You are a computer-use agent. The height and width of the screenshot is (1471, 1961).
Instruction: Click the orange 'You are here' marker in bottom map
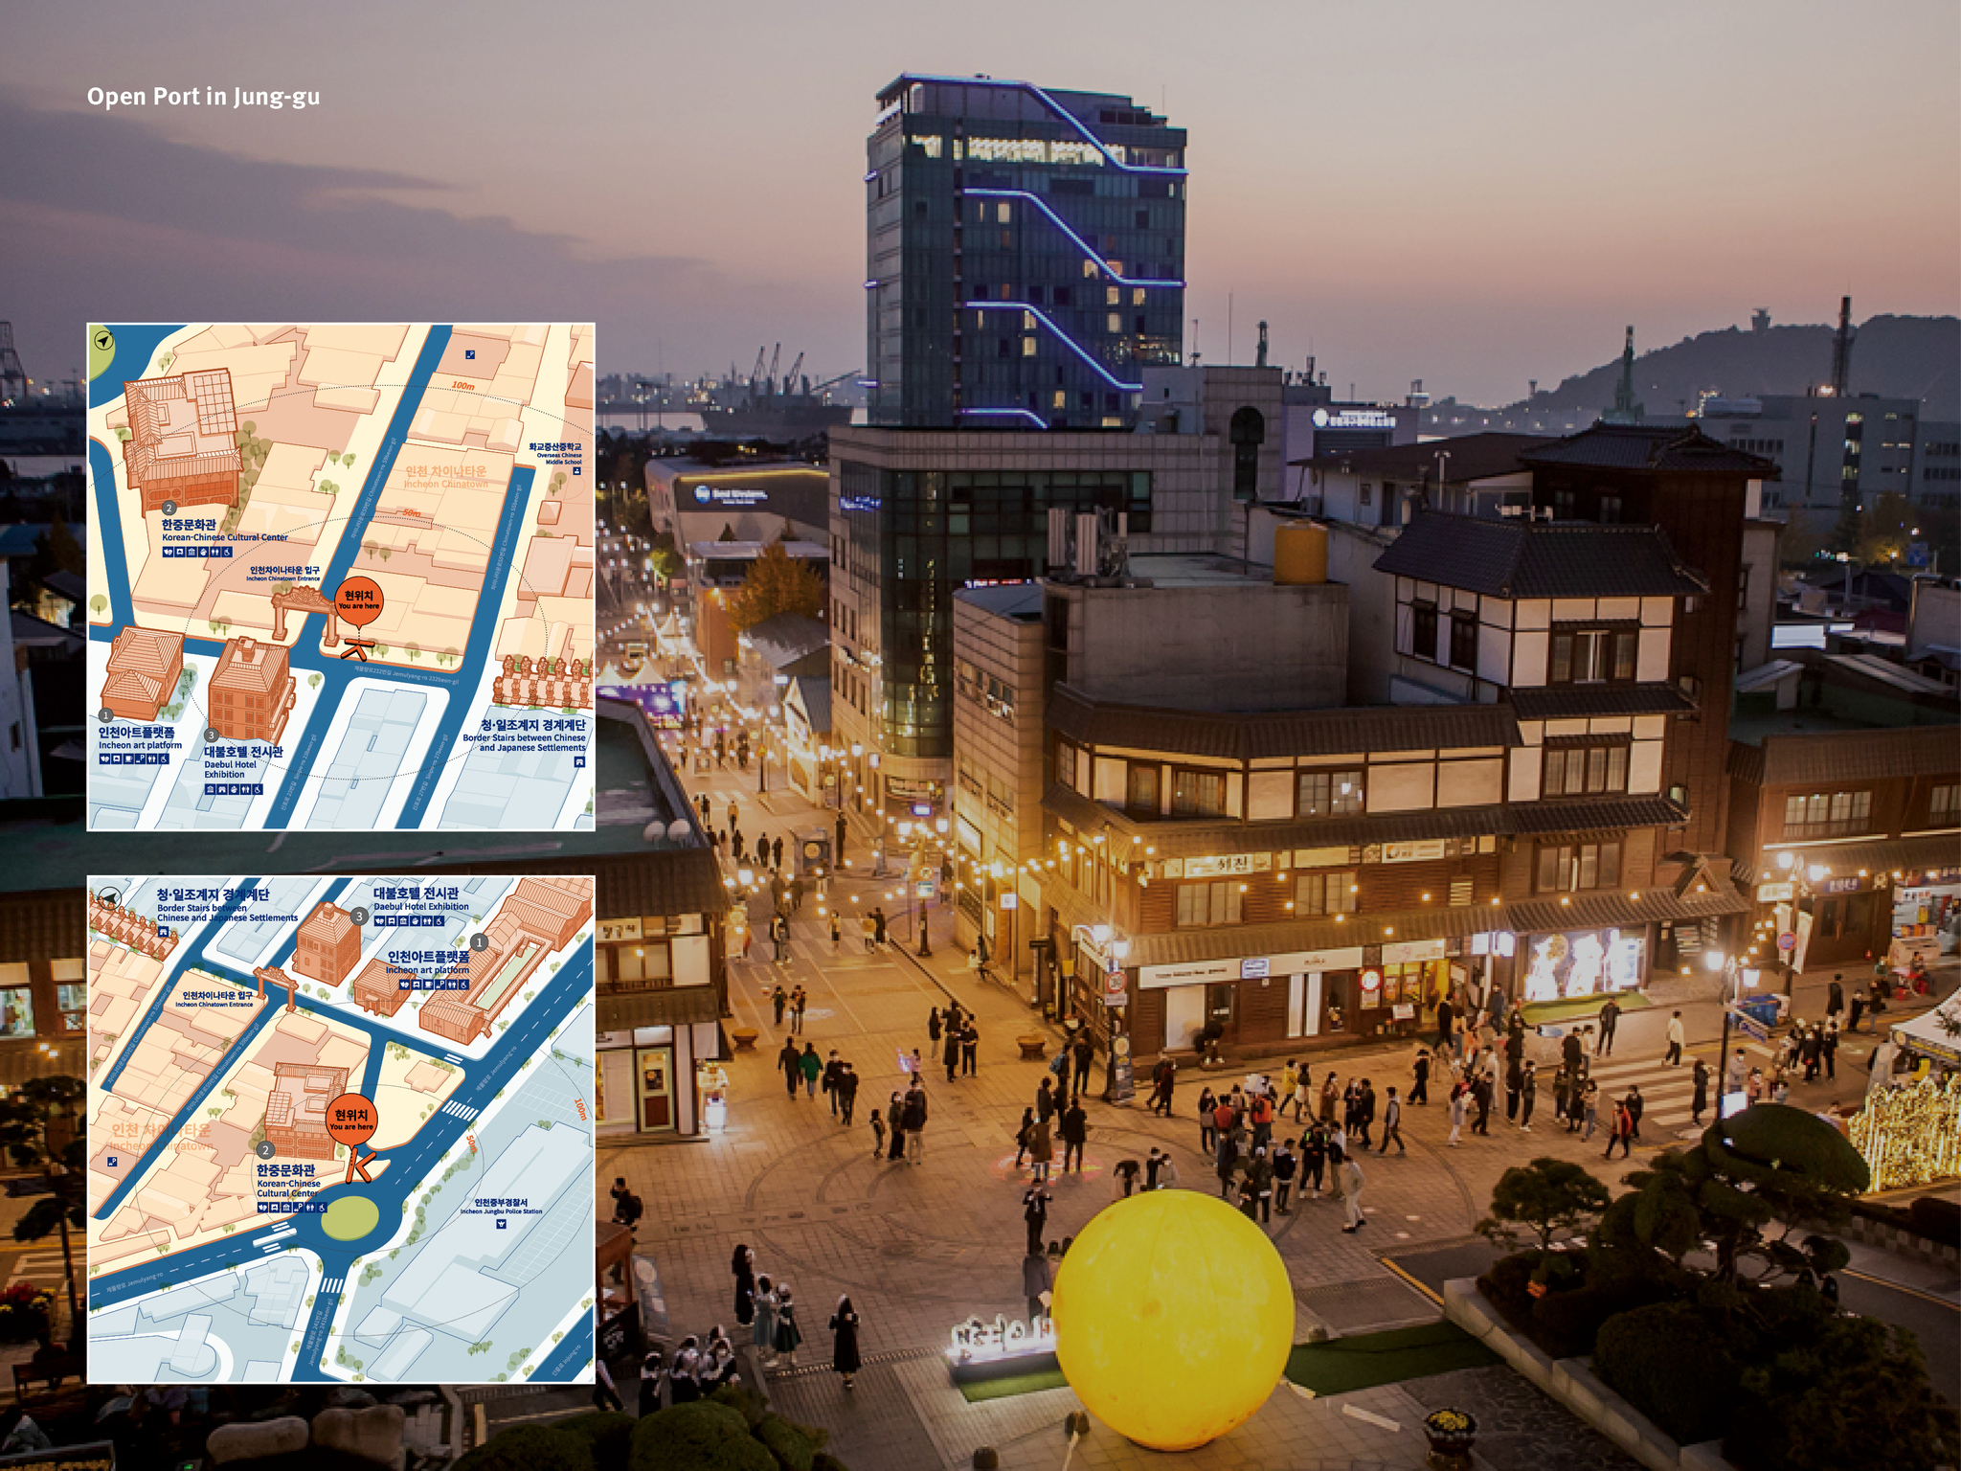pos(351,1120)
